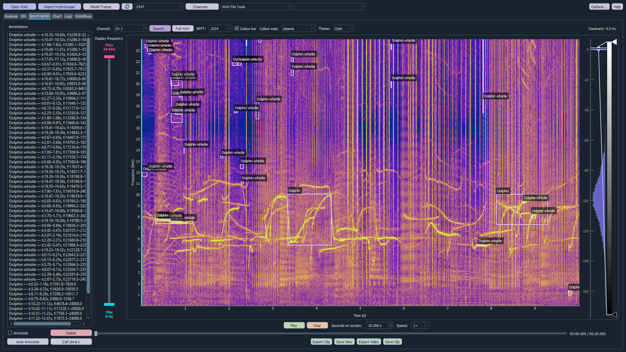Select annotation Dolphin whistle t:7.68–7.82s
This screenshot has height=352, width=626.
[47, 45]
